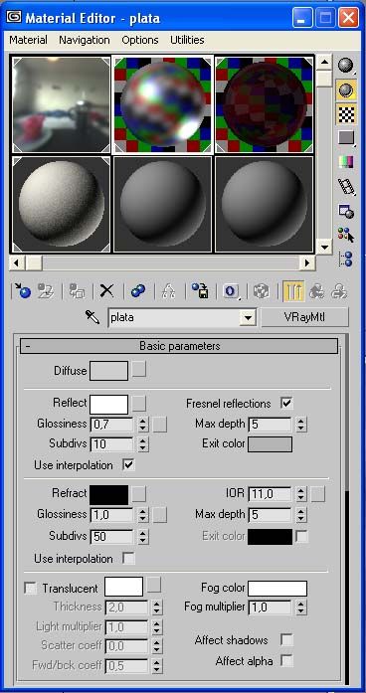Click the Video Color Check icon
Viewport: 366px width, 693px height.
click(347, 162)
